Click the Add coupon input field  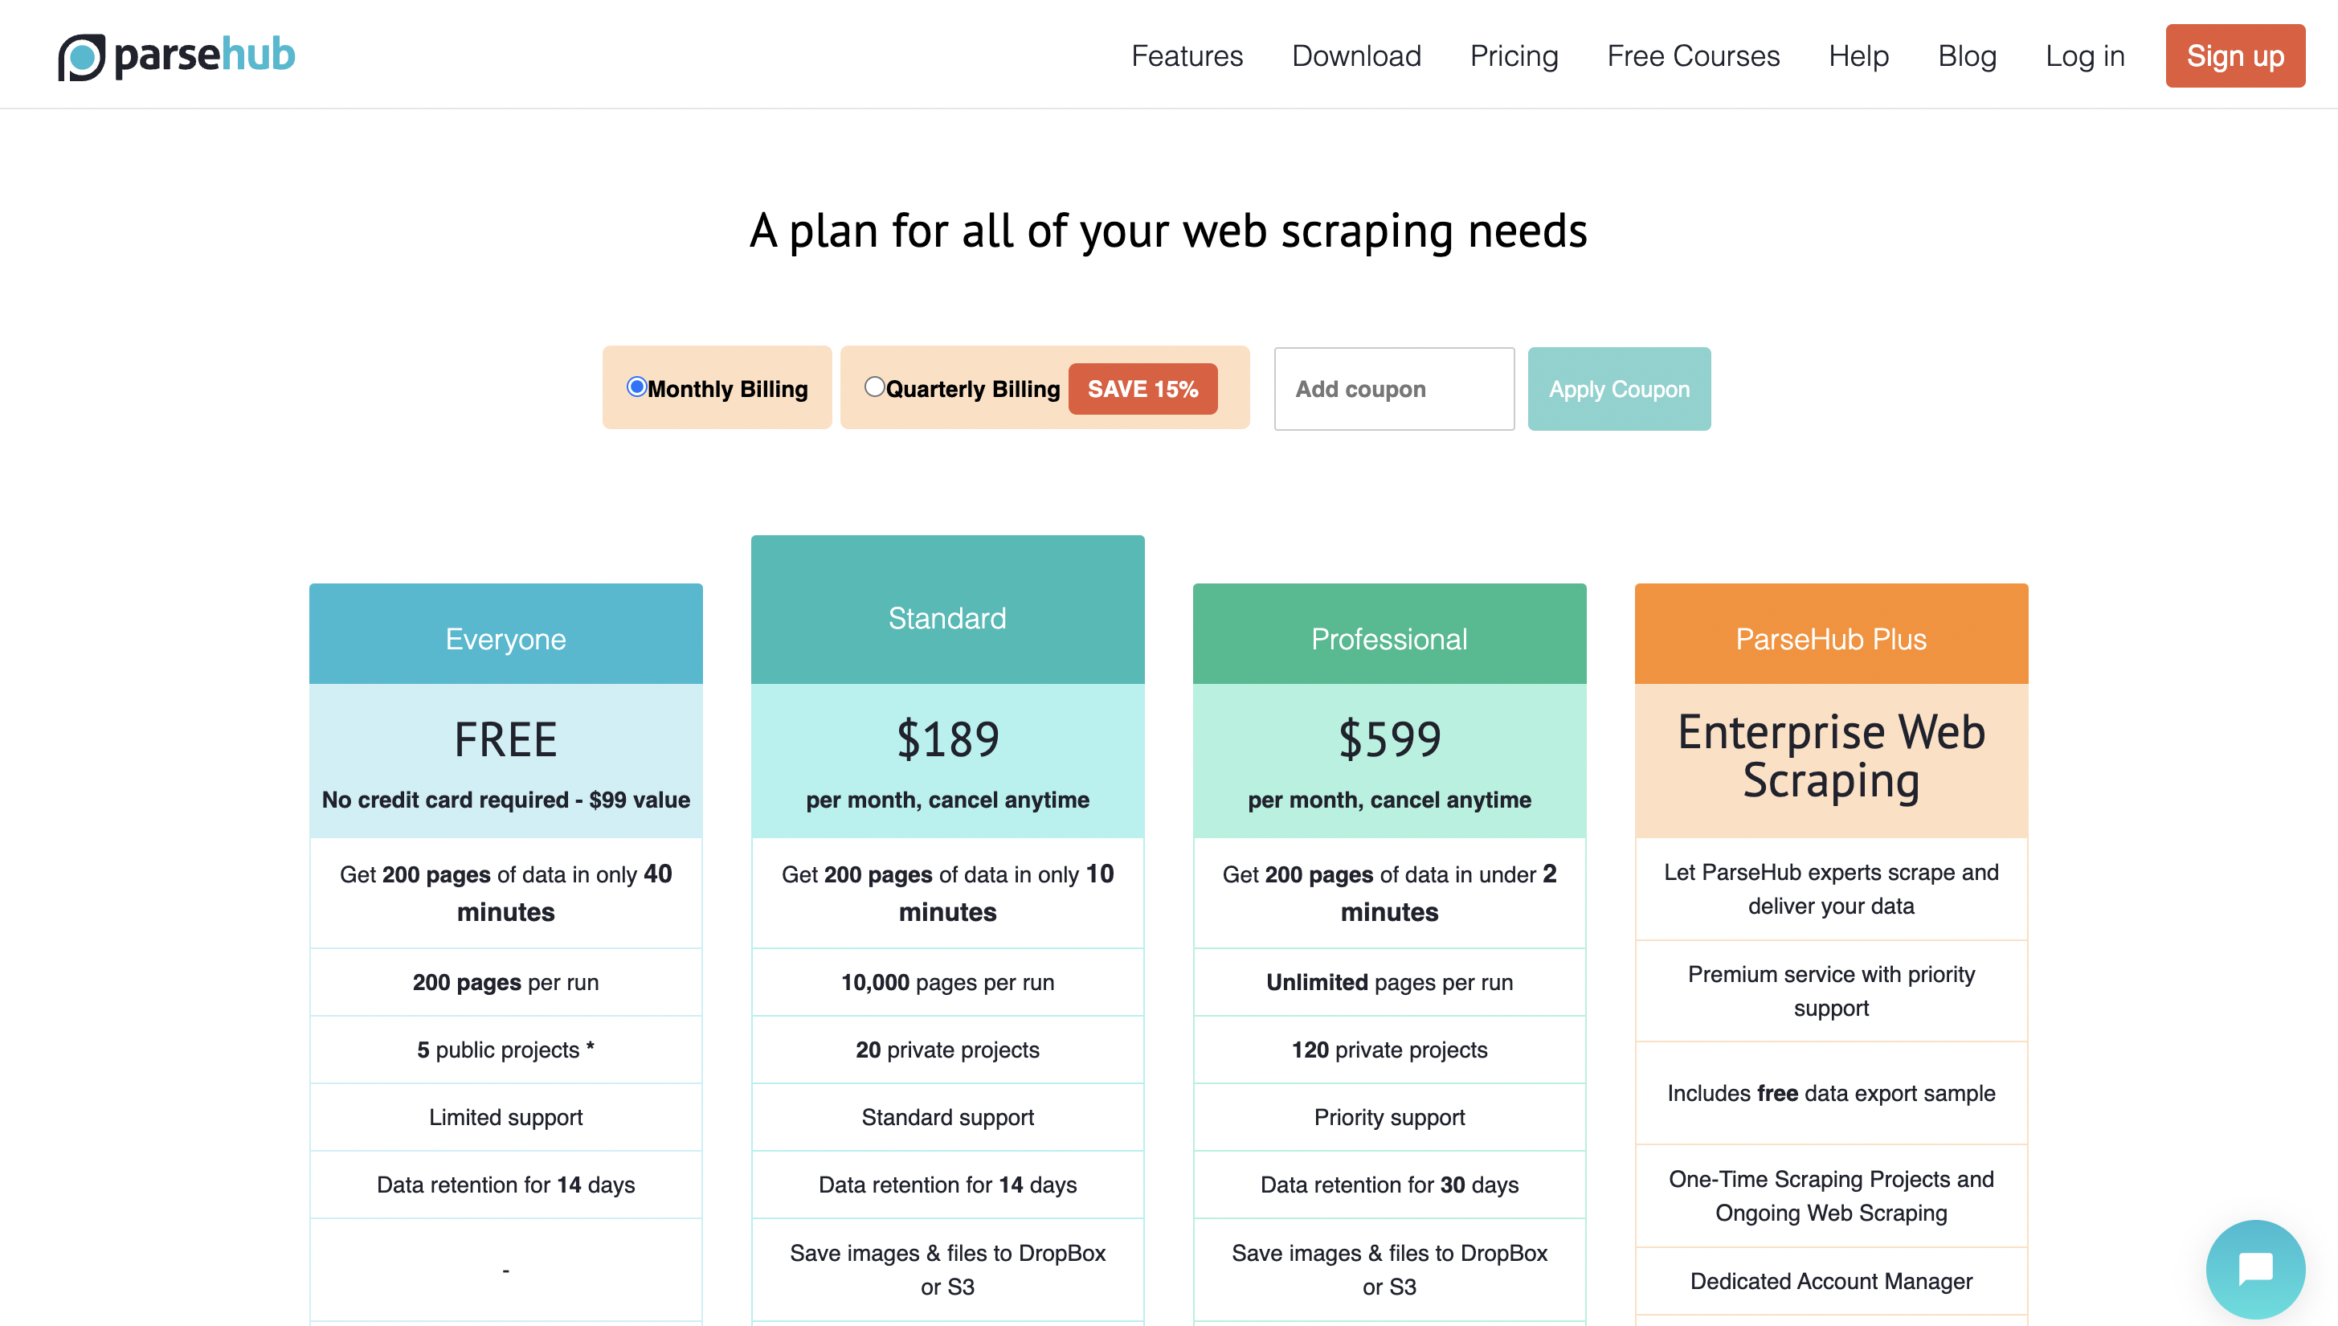point(1391,387)
